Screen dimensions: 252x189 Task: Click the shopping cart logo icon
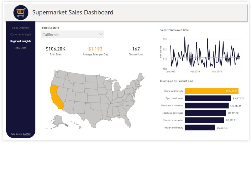pos(20,12)
